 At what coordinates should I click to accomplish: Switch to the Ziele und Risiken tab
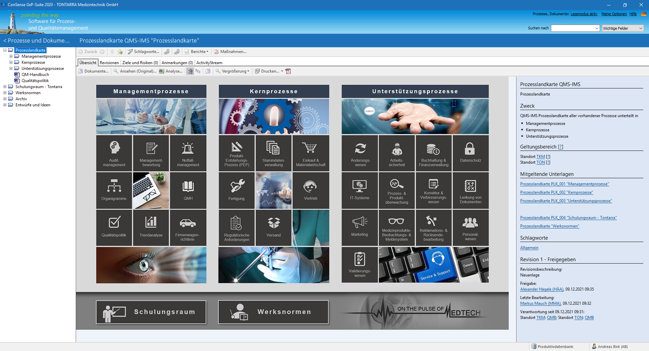click(x=140, y=63)
